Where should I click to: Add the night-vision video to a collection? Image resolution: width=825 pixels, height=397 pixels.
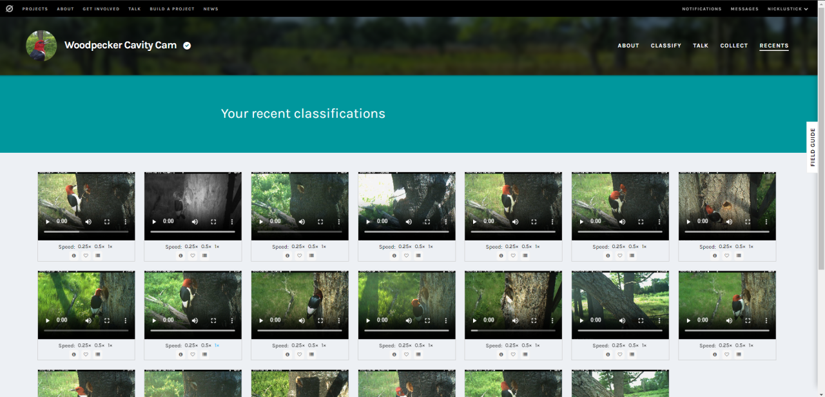pos(205,255)
